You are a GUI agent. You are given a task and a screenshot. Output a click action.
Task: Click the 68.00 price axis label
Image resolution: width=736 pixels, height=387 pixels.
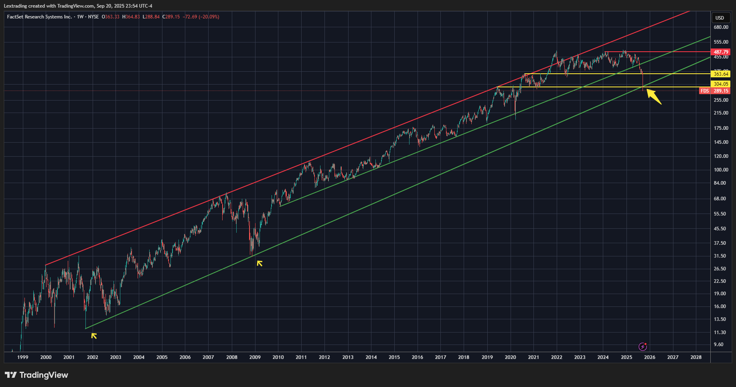[720, 199]
